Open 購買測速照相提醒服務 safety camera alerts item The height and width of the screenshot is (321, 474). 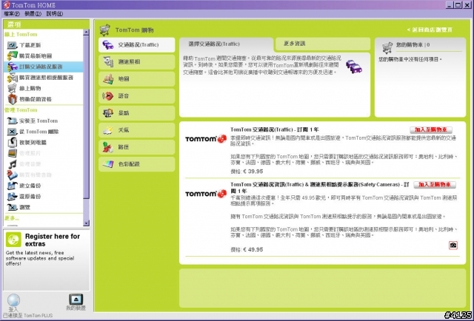[x=43, y=78]
